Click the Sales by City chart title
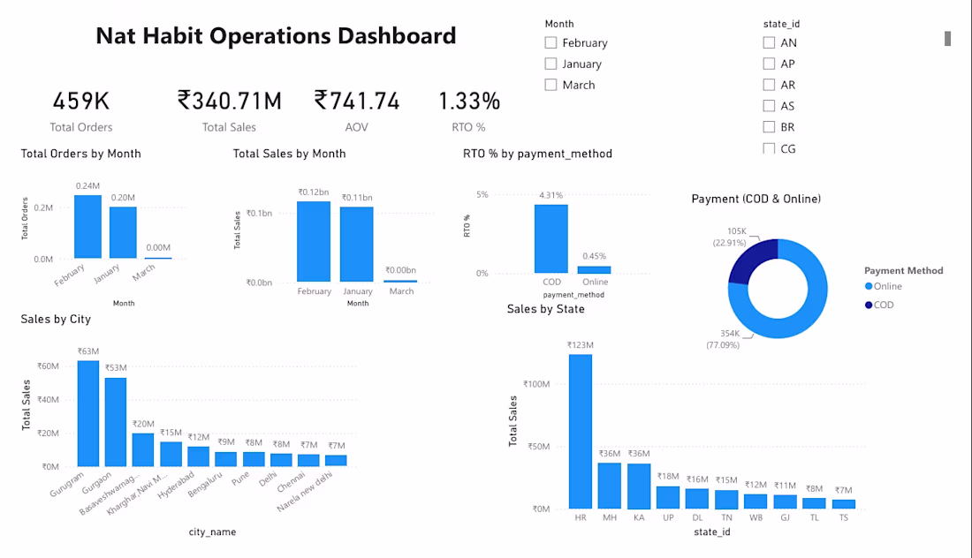This screenshot has width=972, height=558. (56, 319)
